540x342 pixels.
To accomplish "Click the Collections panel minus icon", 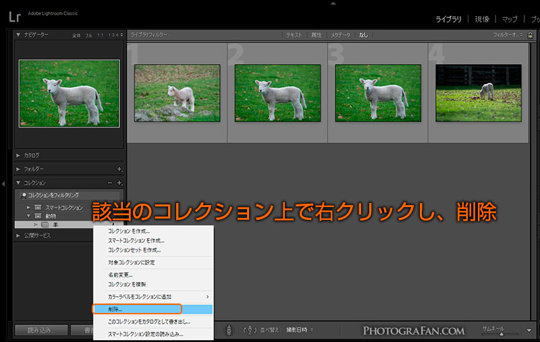I will (x=110, y=183).
